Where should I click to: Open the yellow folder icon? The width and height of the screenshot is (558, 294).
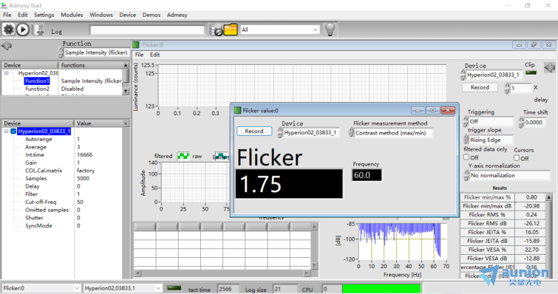(x=231, y=30)
